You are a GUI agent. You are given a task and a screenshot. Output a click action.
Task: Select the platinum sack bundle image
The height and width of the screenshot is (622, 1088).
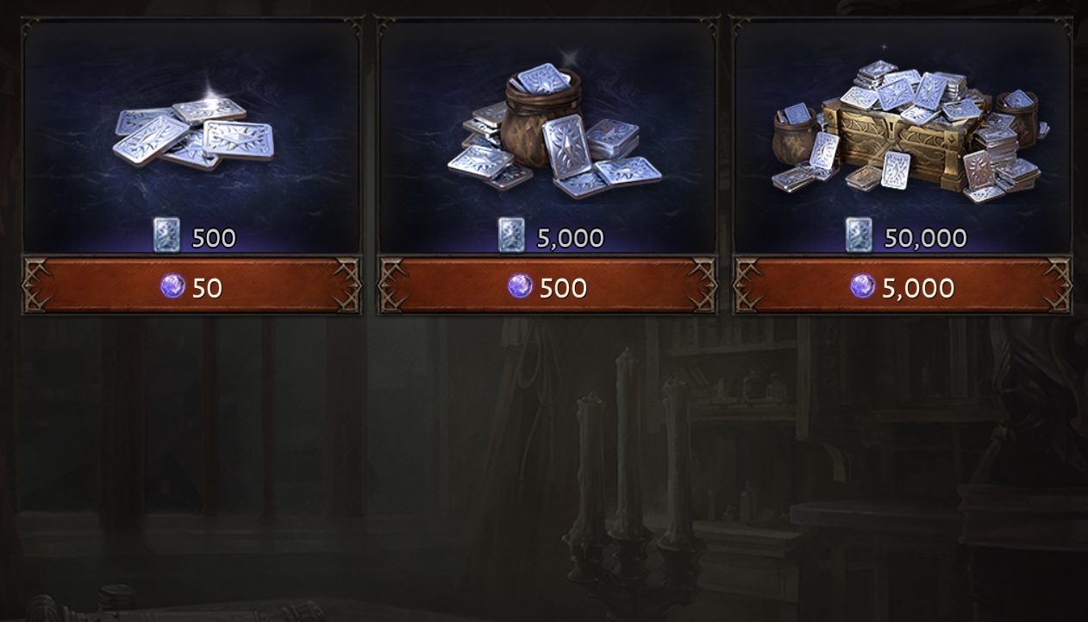(x=553, y=130)
